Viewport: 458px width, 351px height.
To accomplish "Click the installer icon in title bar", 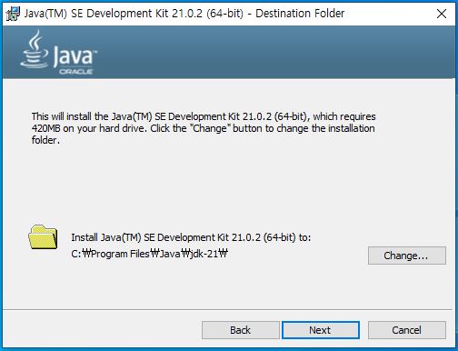I will [13, 14].
